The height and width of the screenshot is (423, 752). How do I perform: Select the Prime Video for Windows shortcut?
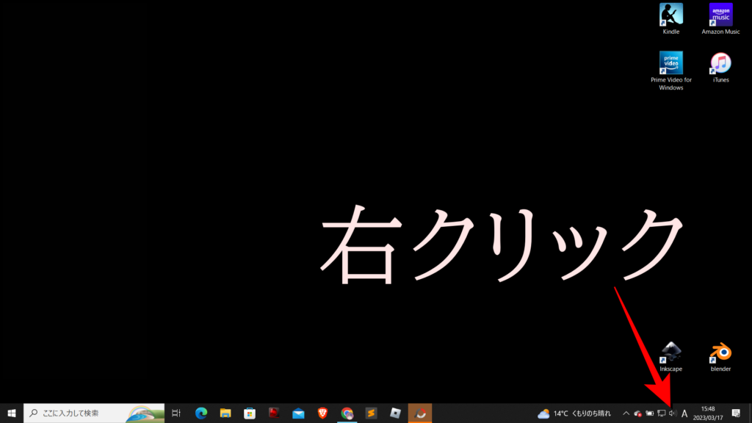[x=670, y=64]
